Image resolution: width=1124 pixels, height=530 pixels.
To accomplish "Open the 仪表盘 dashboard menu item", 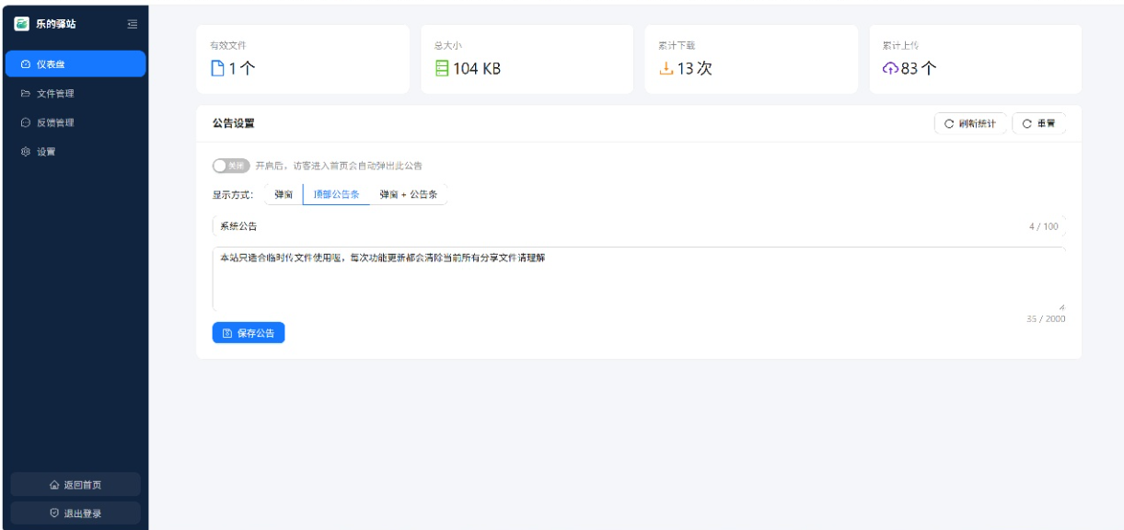I will pyautogui.click(x=75, y=63).
